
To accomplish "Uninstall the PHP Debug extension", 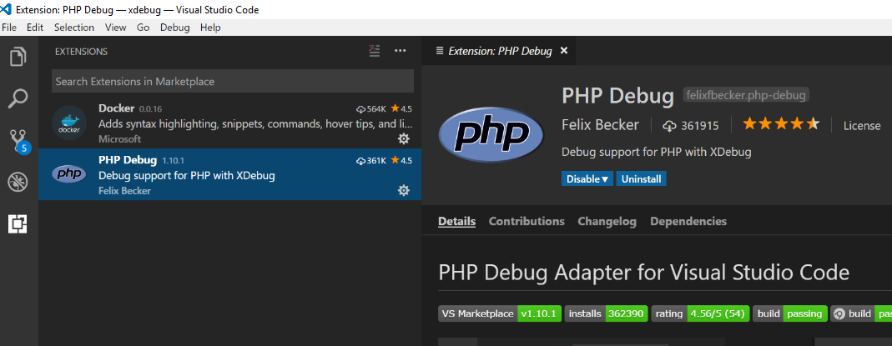I will click(x=641, y=179).
